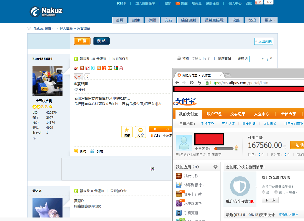
Task: Click the Alipay browser back arrow
Action: (x=177, y=83)
